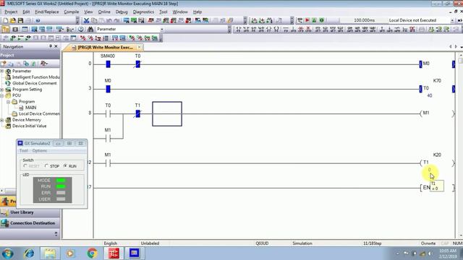Click the binoculars find device icon
Viewport: 463px width, 260px height.
coord(90,29)
